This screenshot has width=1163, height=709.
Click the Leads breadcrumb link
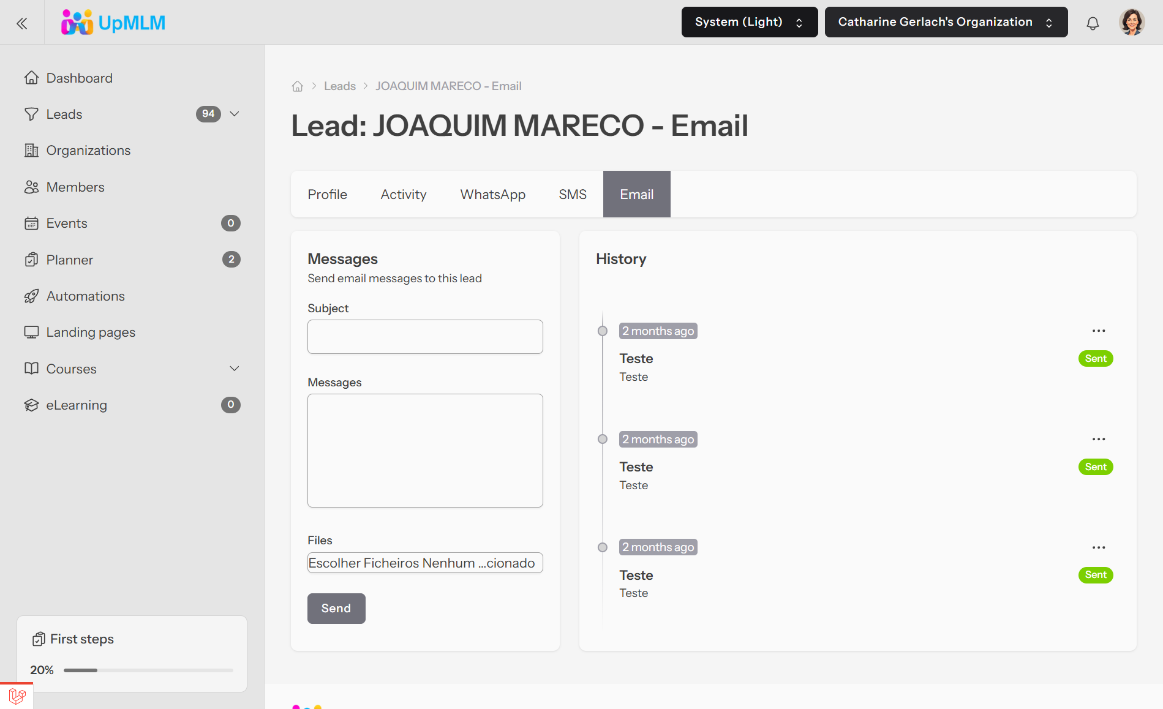pyautogui.click(x=339, y=86)
